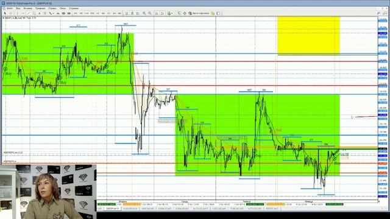Select the cursor arrow tool
This screenshot has height=219, width=390.
(5, 13)
